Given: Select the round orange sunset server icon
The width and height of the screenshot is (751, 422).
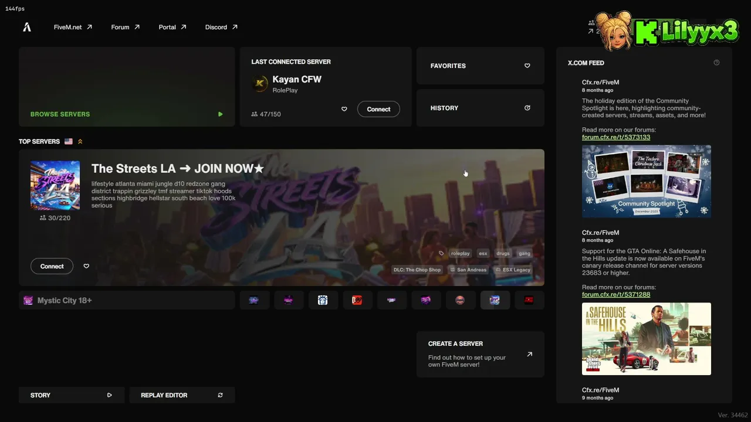Looking at the screenshot, I should pyautogui.click(x=460, y=300).
